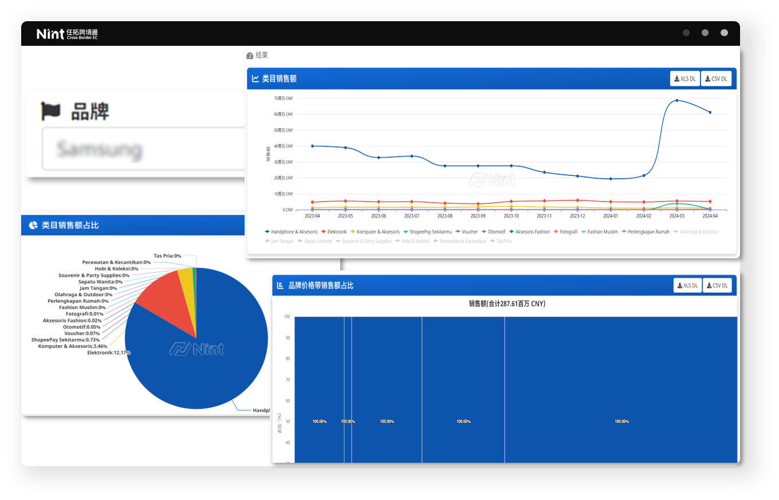The height and width of the screenshot is (500, 779).
Task: Toggle the ShopeePay Sekitarmu legend series
Action: [x=427, y=231]
